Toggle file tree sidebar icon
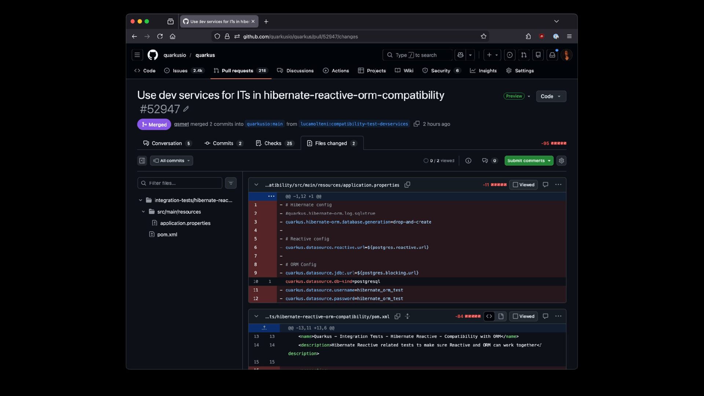This screenshot has height=396, width=704. 142,161
